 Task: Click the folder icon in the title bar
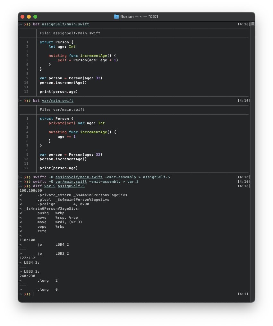(x=116, y=17)
